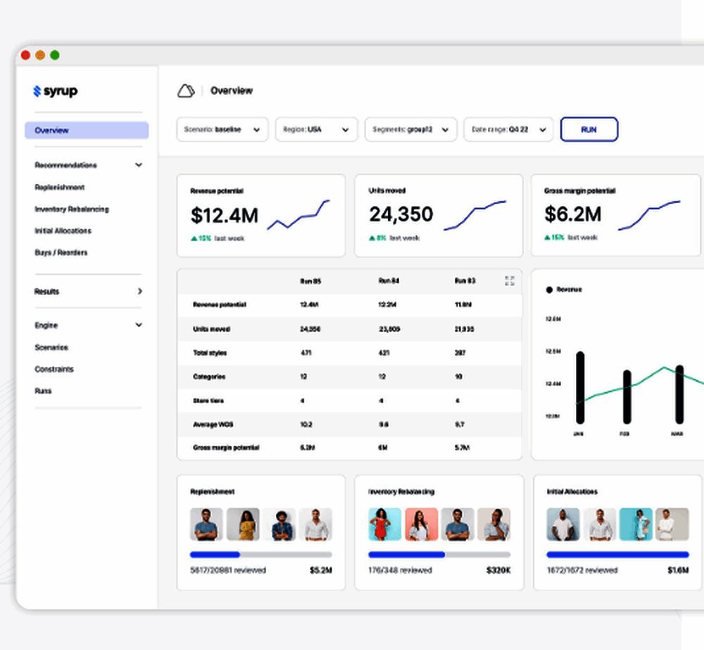Open Scenarios in the sidebar
The height and width of the screenshot is (650, 704).
click(51, 347)
